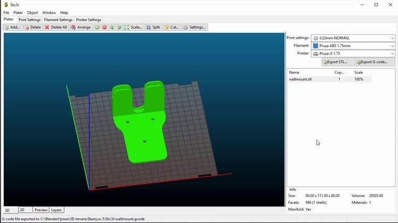
Task: Open the Print settings dropdown
Action: (x=353, y=38)
